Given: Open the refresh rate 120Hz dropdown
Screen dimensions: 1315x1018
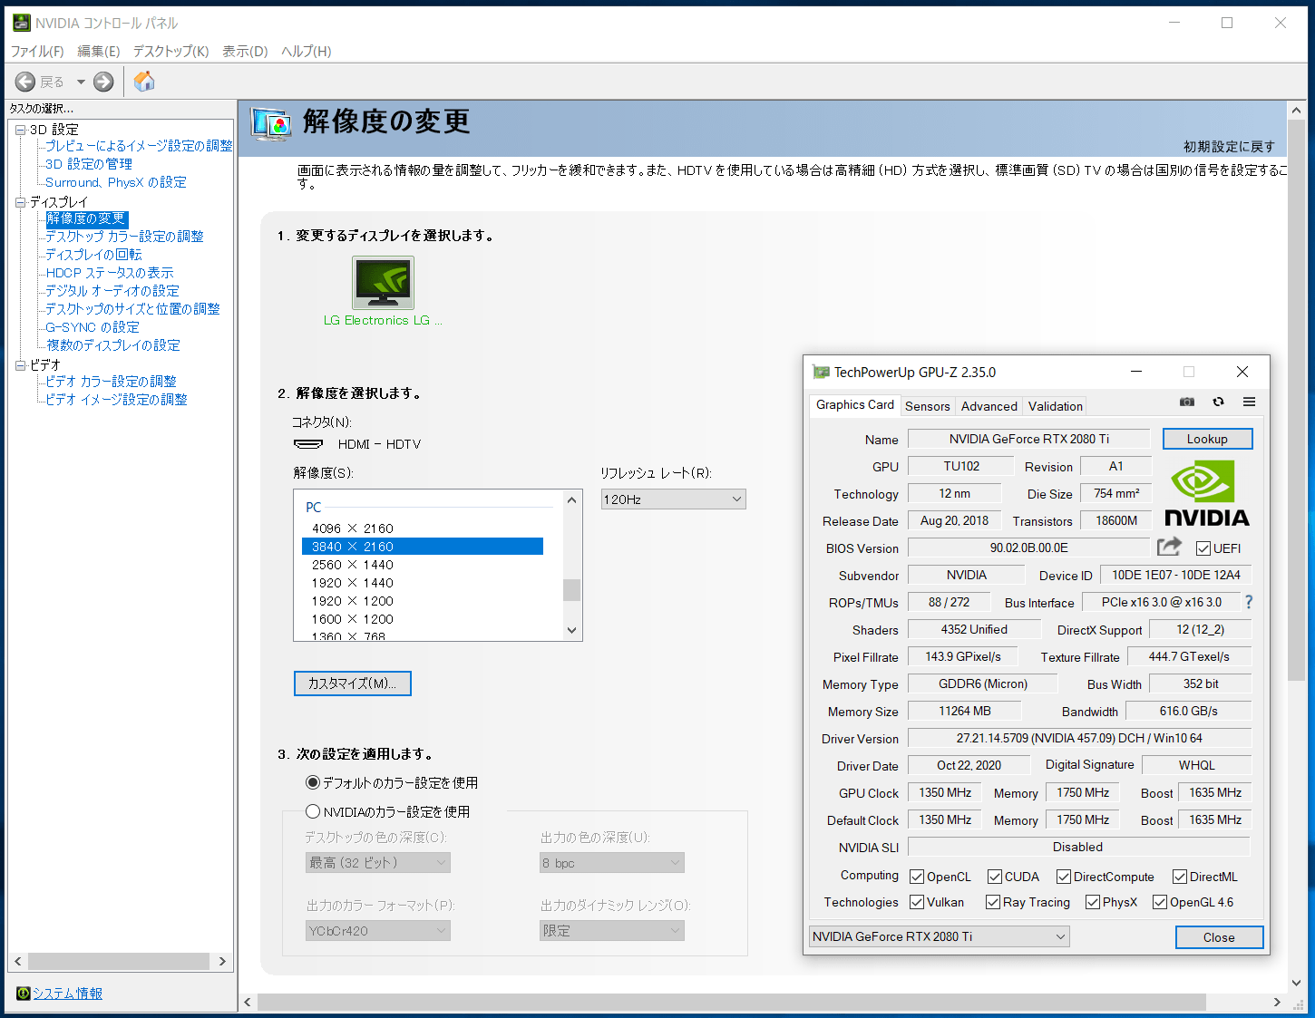Looking at the screenshot, I should (674, 499).
